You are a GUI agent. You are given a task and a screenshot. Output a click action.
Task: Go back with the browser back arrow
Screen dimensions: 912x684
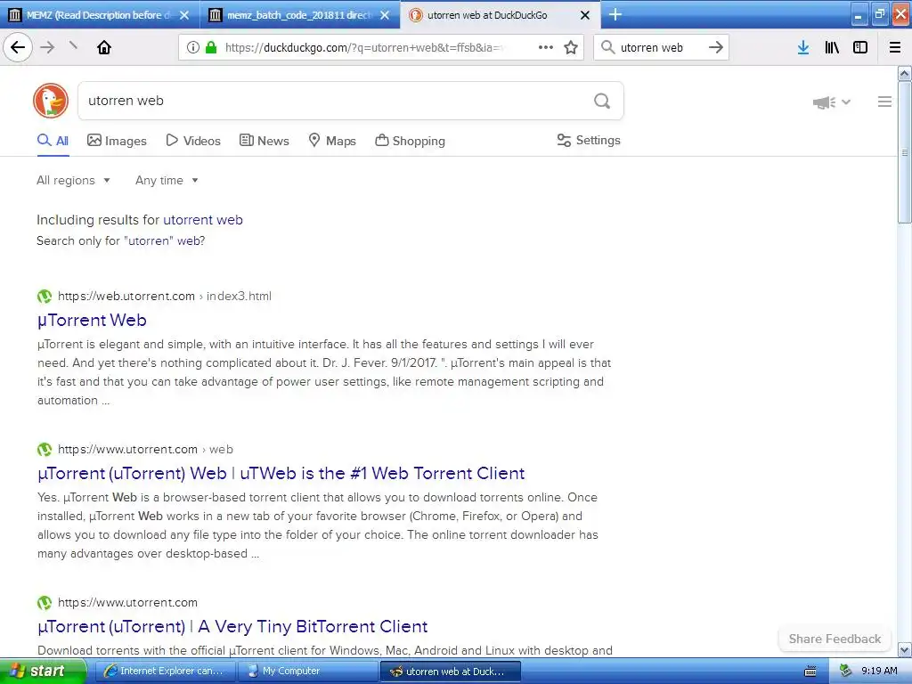coord(18,47)
